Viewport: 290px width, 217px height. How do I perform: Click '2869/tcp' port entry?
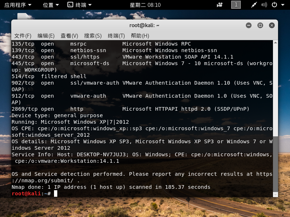pos(25,109)
